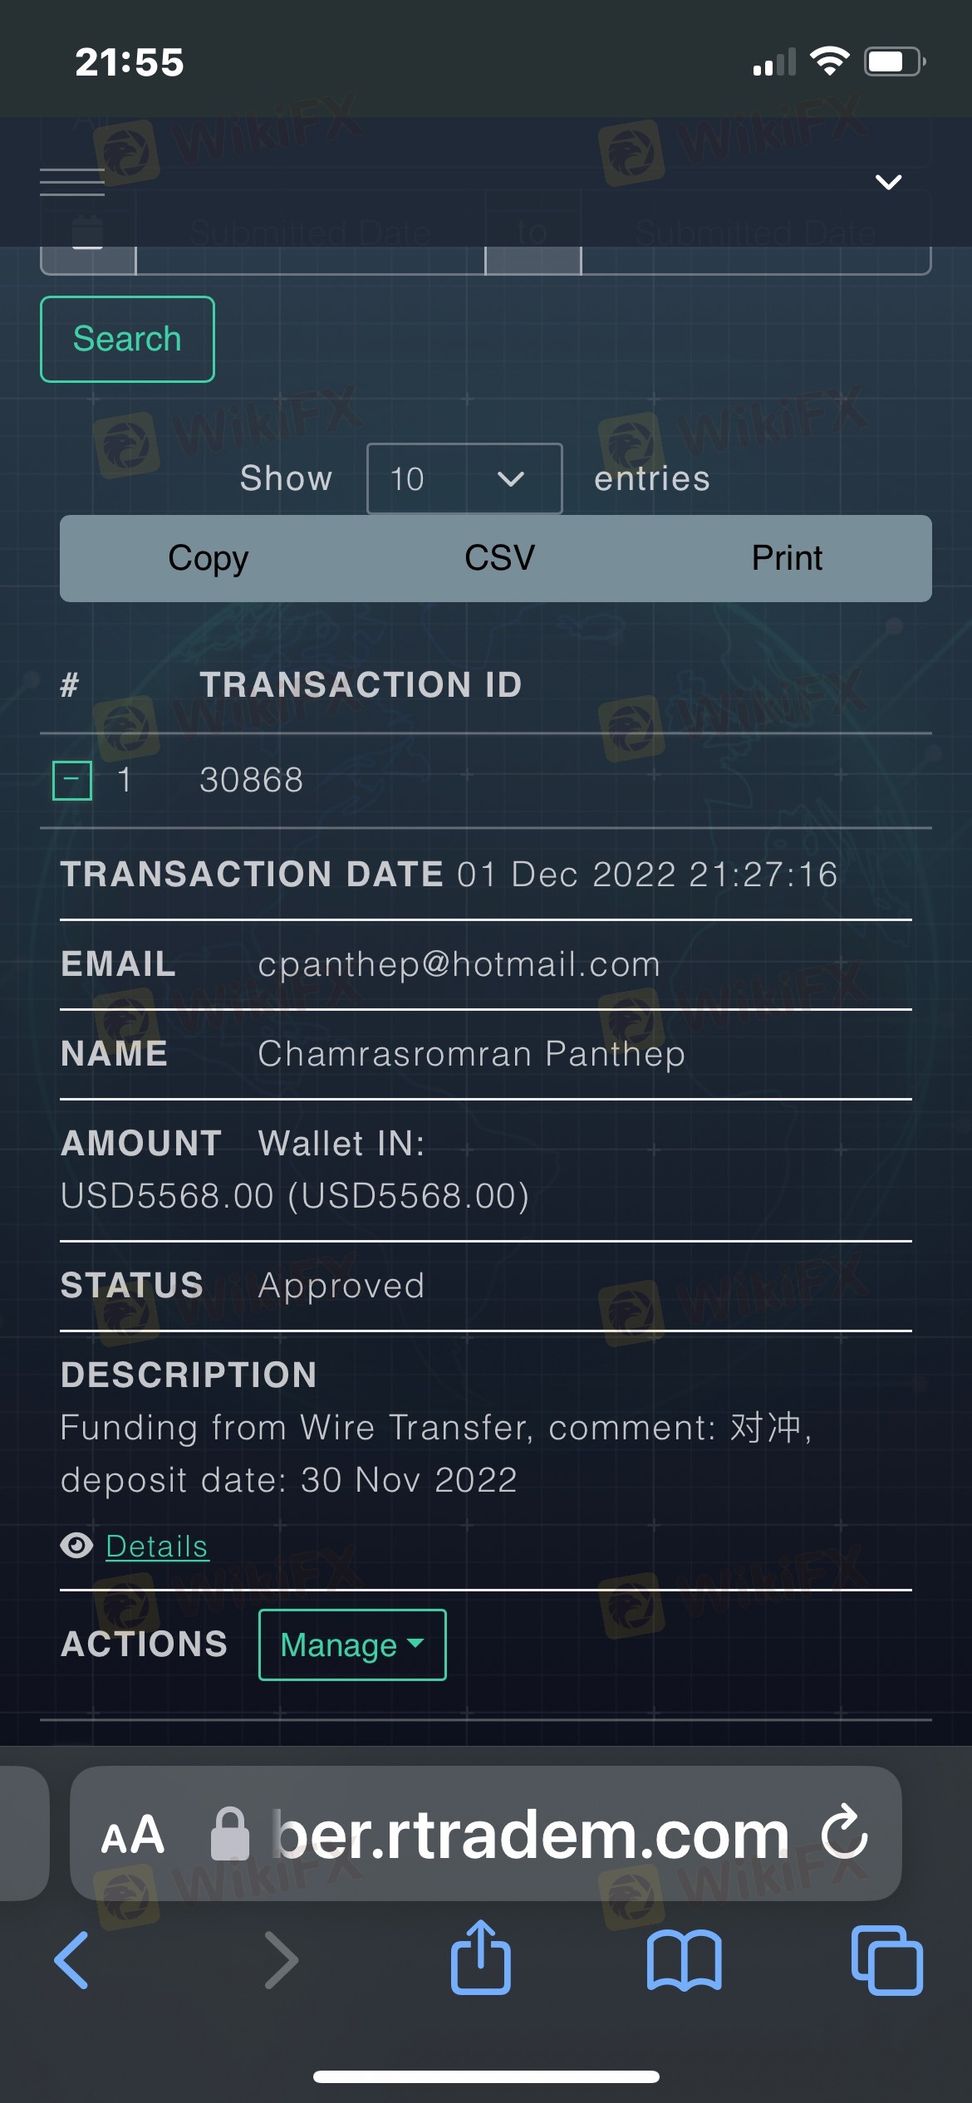Tap the AA reader text-size icon

point(133,1835)
